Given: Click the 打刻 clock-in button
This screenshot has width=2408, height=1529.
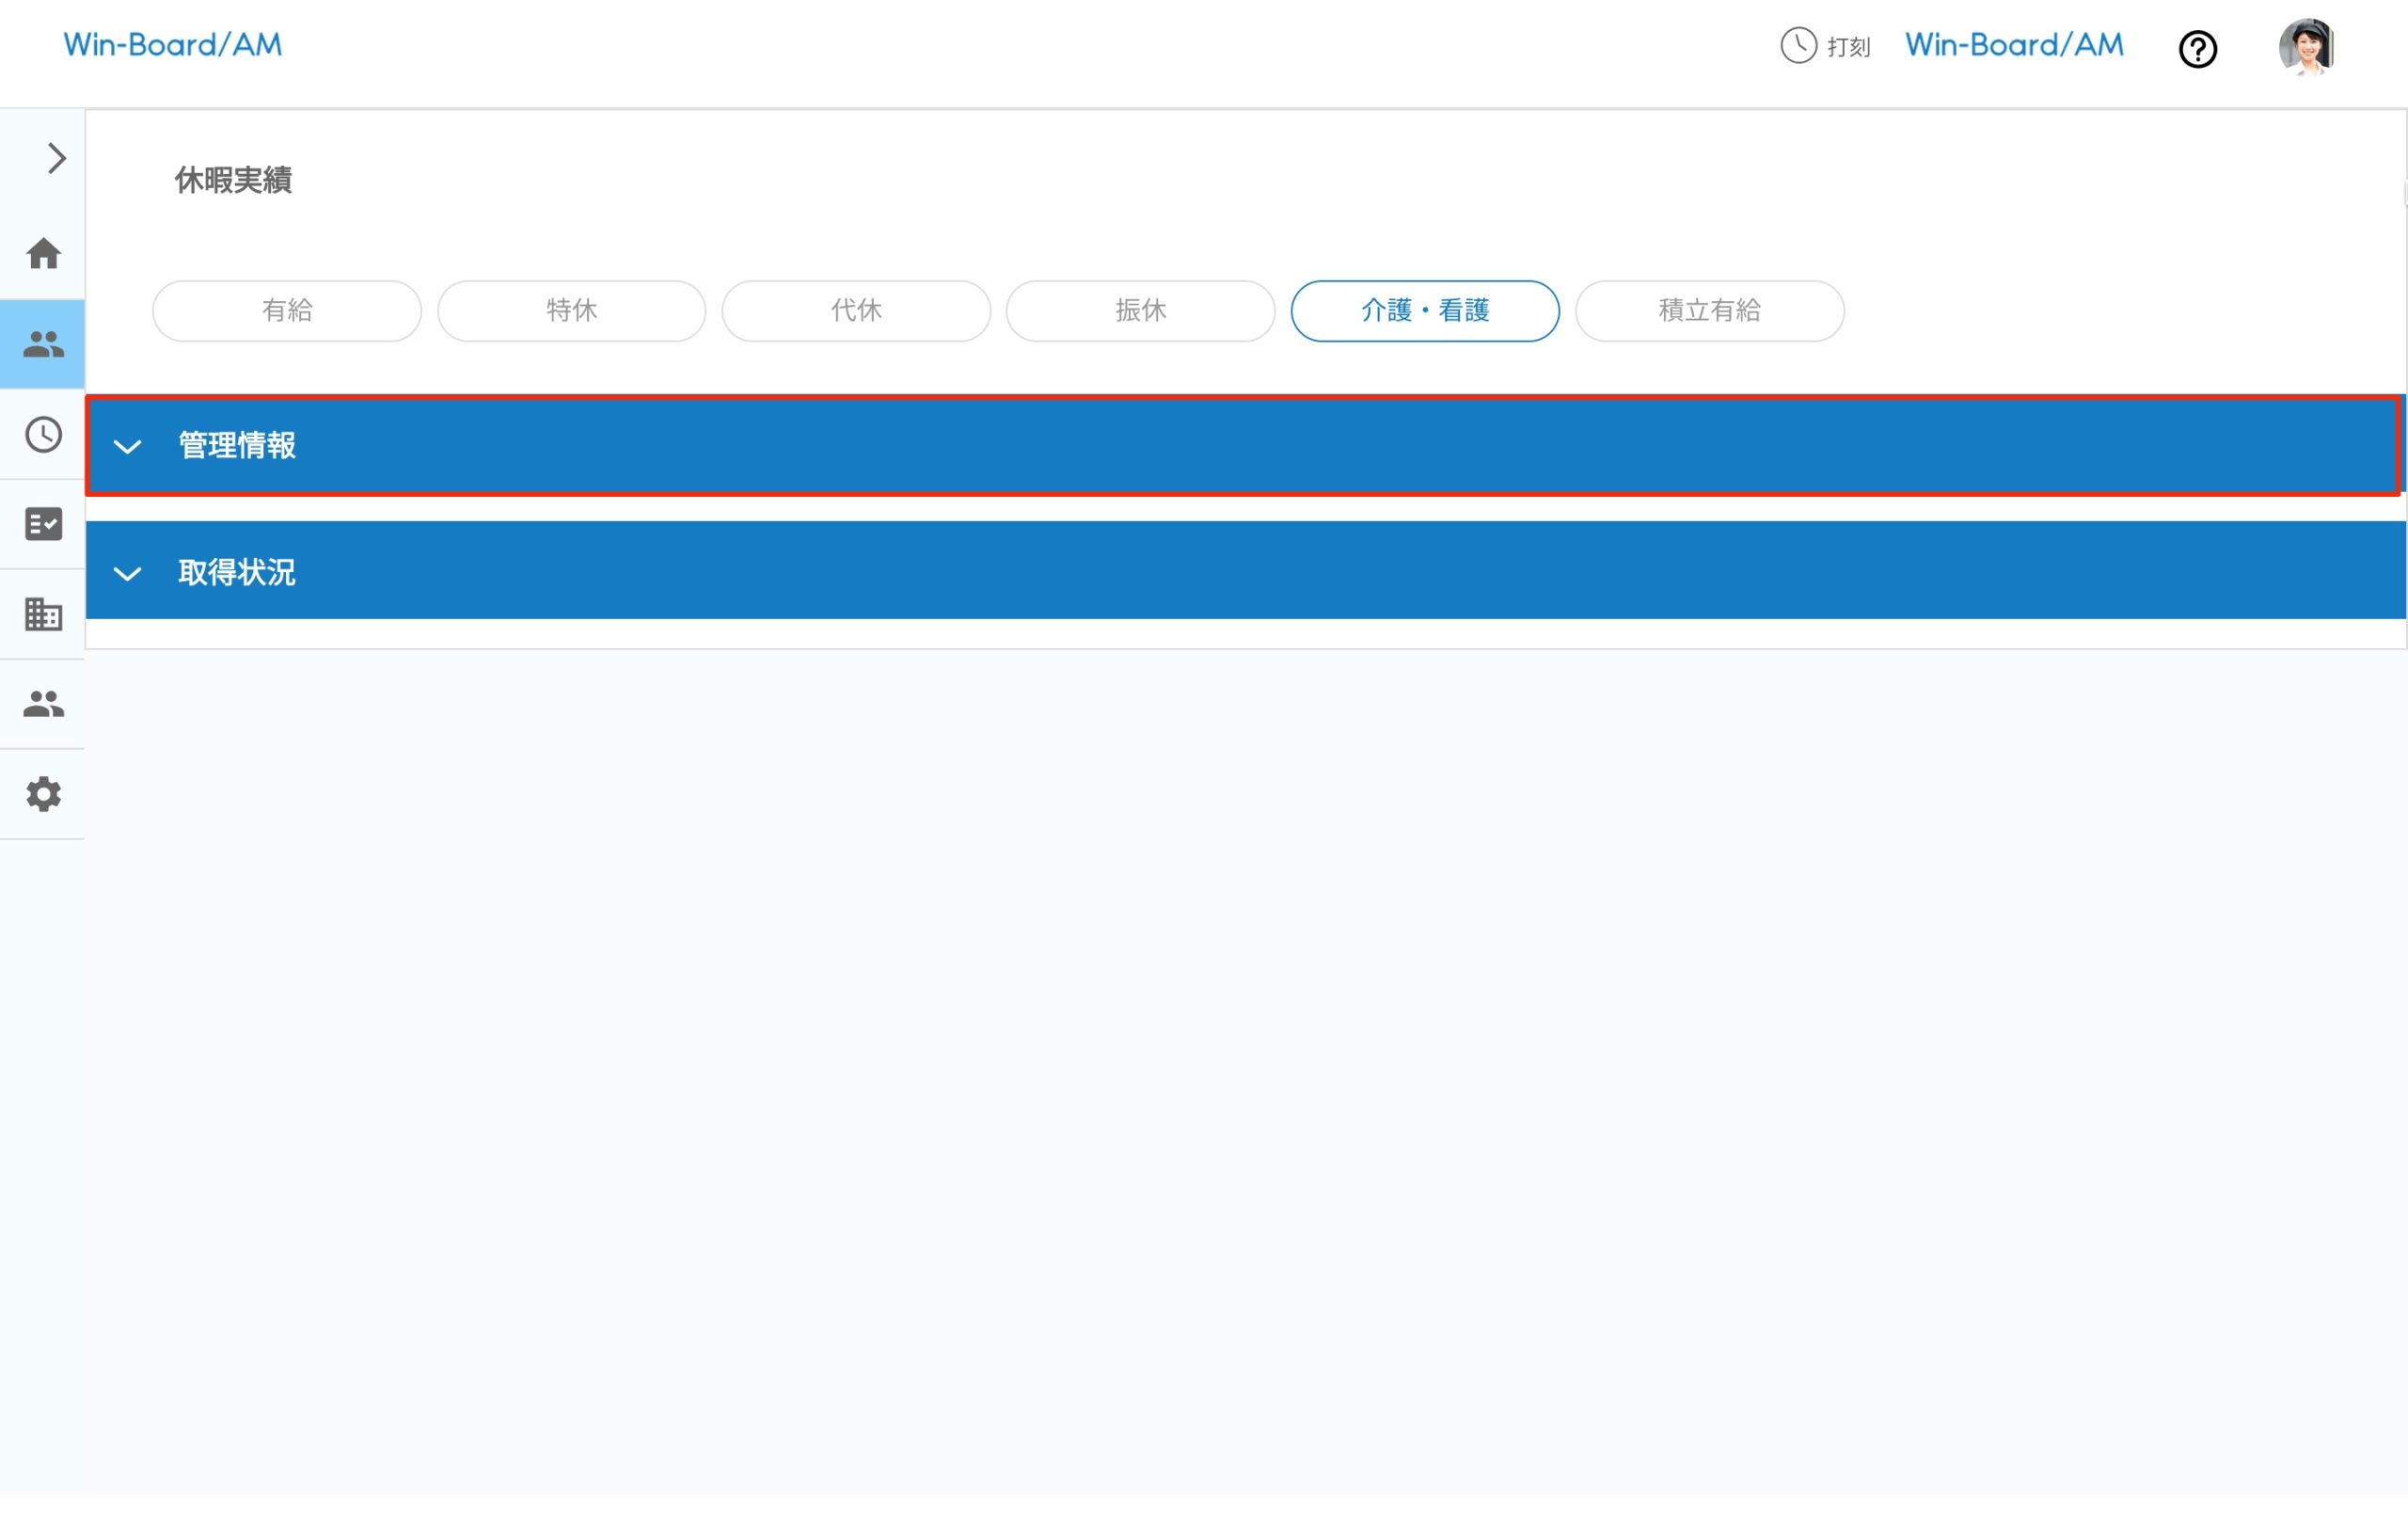Looking at the screenshot, I should 1825,46.
